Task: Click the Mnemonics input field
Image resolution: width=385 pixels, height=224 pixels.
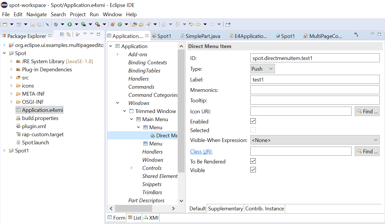Action: click(315, 90)
